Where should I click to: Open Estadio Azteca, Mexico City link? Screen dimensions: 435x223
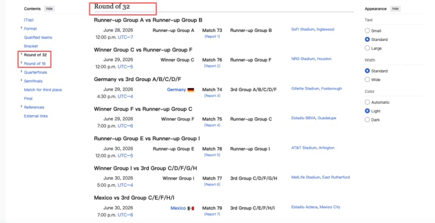[x=316, y=207]
